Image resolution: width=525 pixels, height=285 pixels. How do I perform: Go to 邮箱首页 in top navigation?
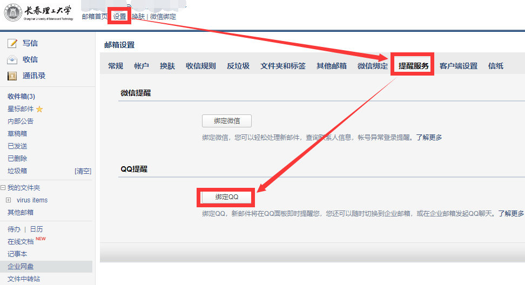pyautogui.click(x=95, y=16)
